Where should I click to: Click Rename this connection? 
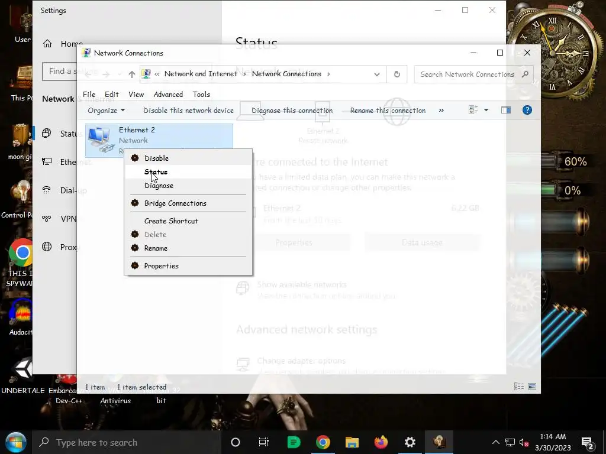388,111
